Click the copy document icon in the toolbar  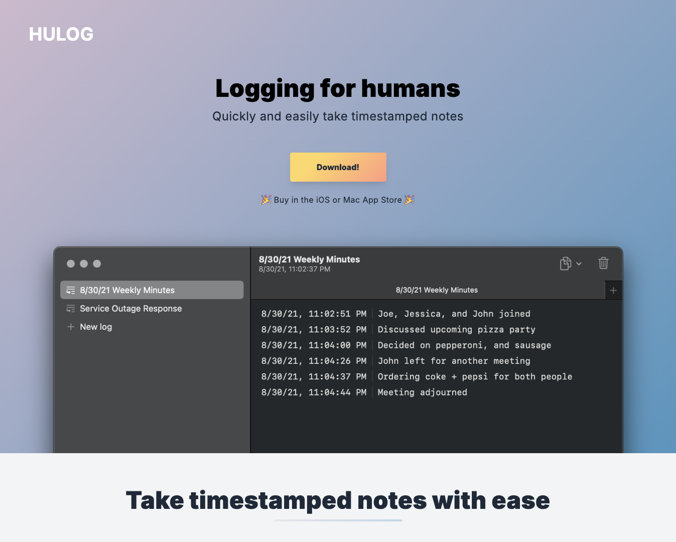click(566, 263)
